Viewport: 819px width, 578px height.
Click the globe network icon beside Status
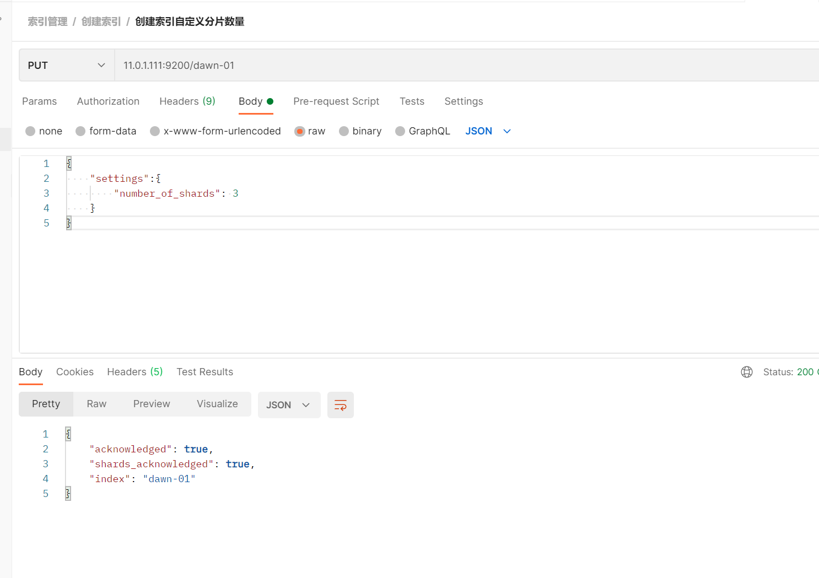(x=747, y=372)
